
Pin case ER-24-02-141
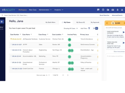coord(11,56)
